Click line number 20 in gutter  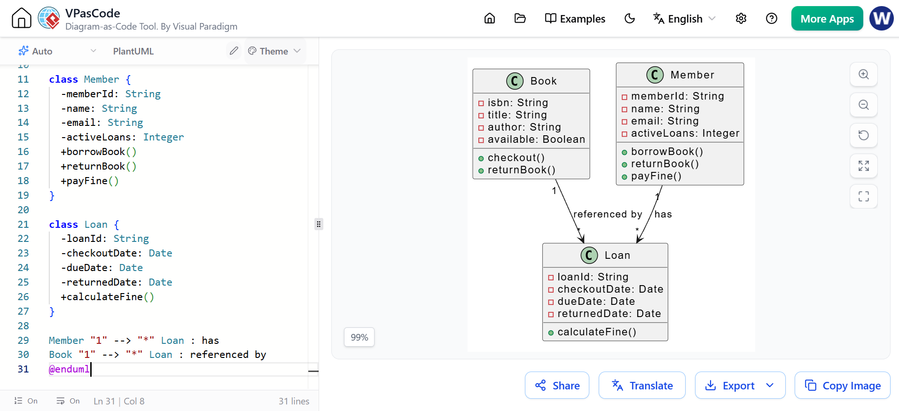click(23, 210)
